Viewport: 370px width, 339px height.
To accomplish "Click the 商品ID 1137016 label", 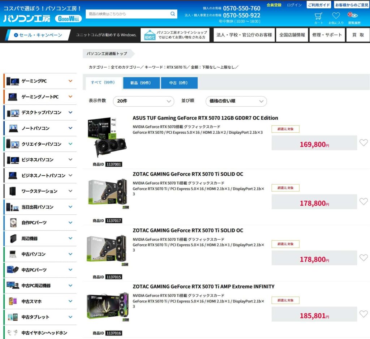I will click(x=107, y=333).
